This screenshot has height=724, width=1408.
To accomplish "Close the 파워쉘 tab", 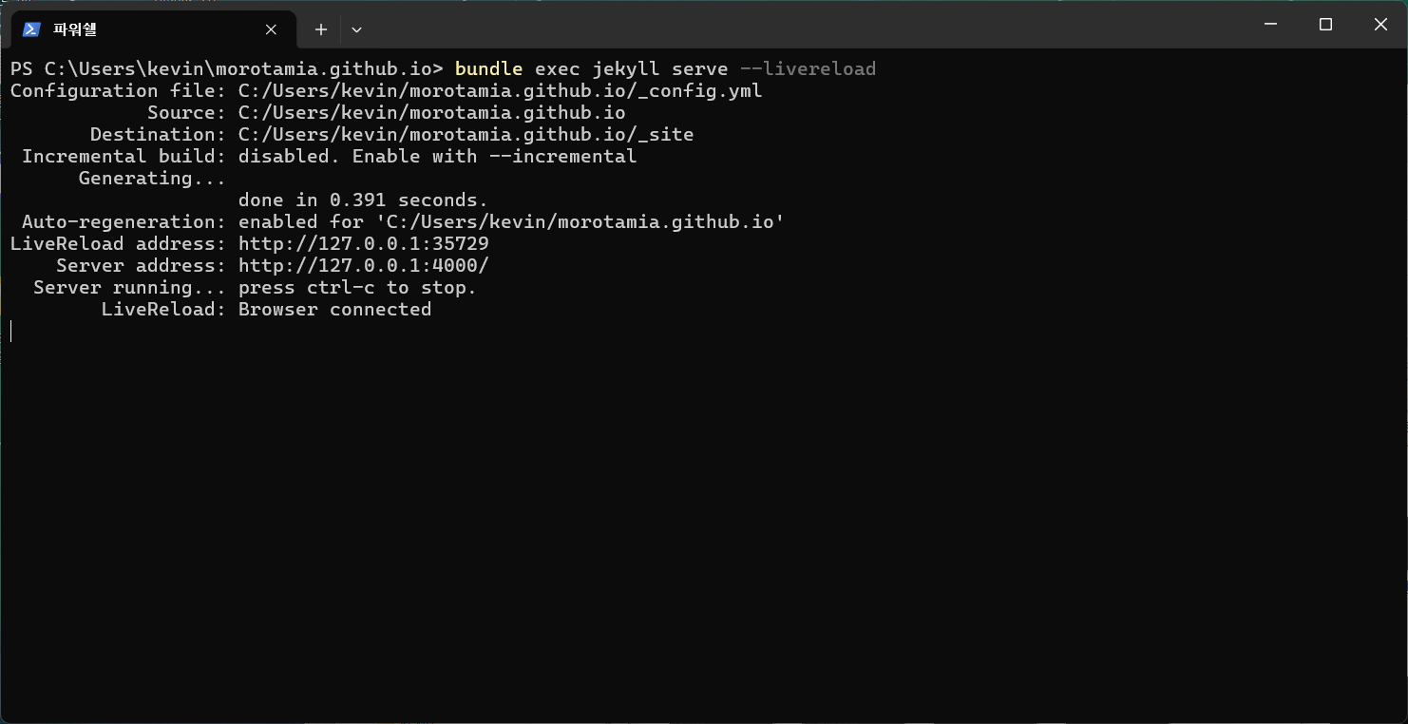I will tap(271, 29).
